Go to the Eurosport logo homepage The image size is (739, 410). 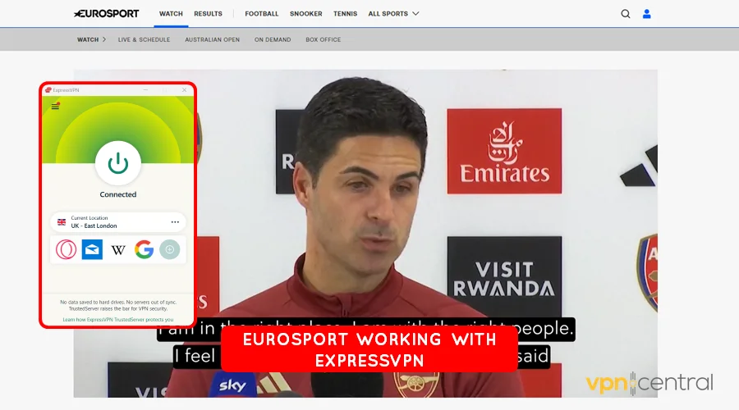click(x=107, y=14)
